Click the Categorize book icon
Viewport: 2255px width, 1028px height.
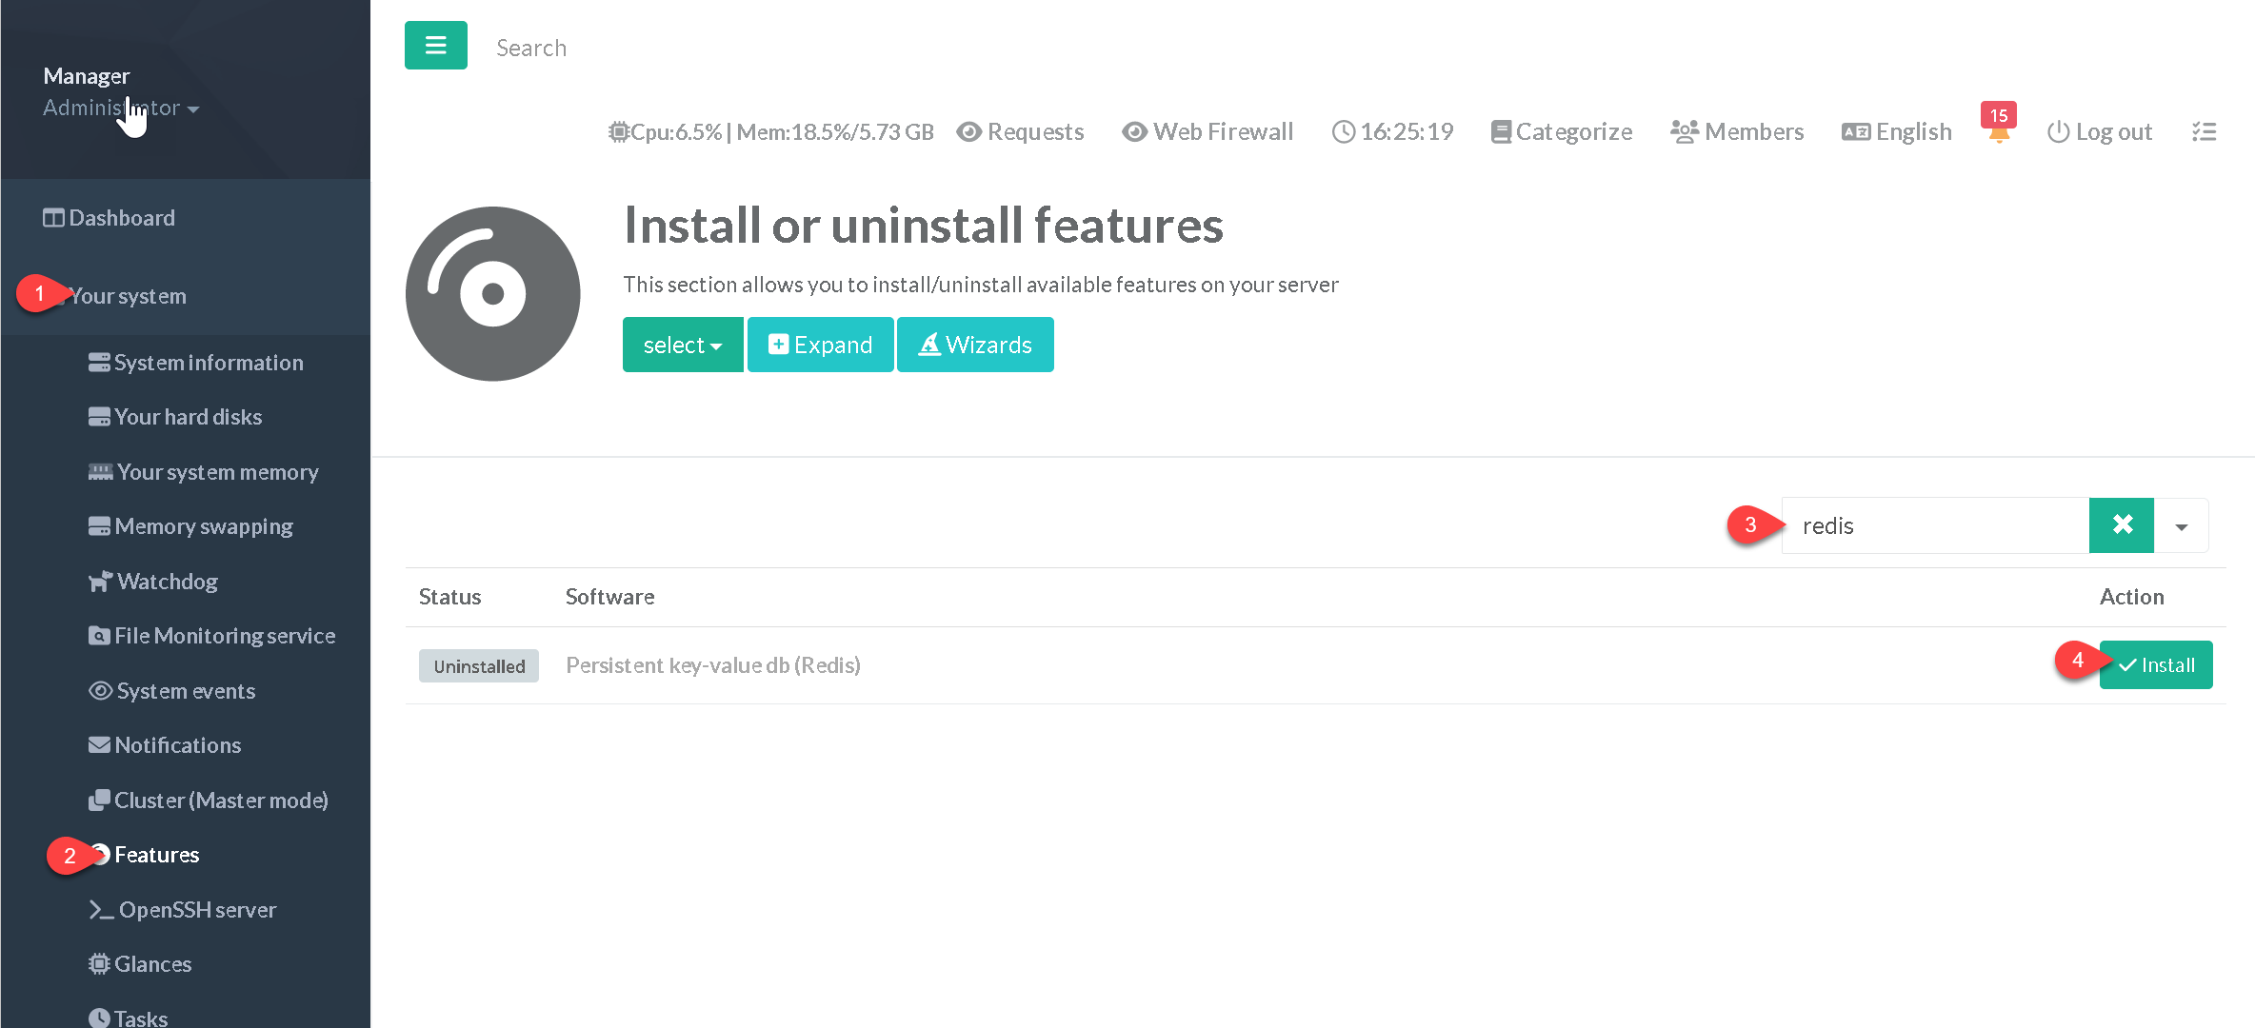coord(1502,132)
